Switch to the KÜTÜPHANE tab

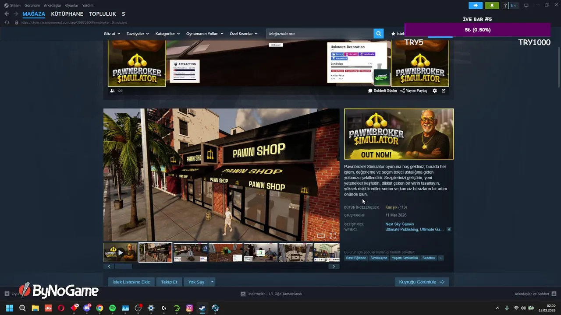click(x=67, y=14)
